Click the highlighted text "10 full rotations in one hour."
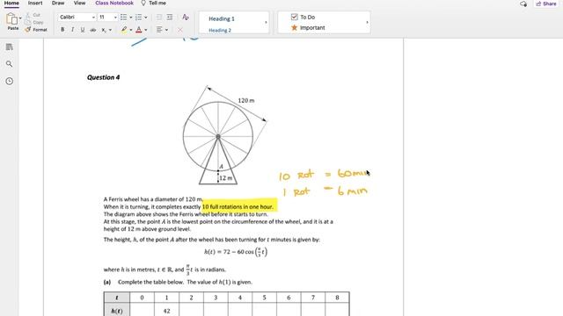Image resolution: width=563 pixels, height=316 pixels. 238,207
